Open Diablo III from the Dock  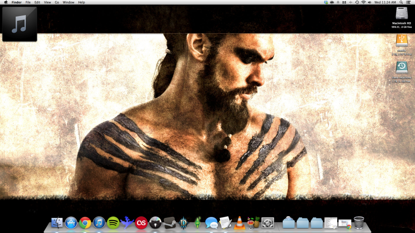(183, 223)
